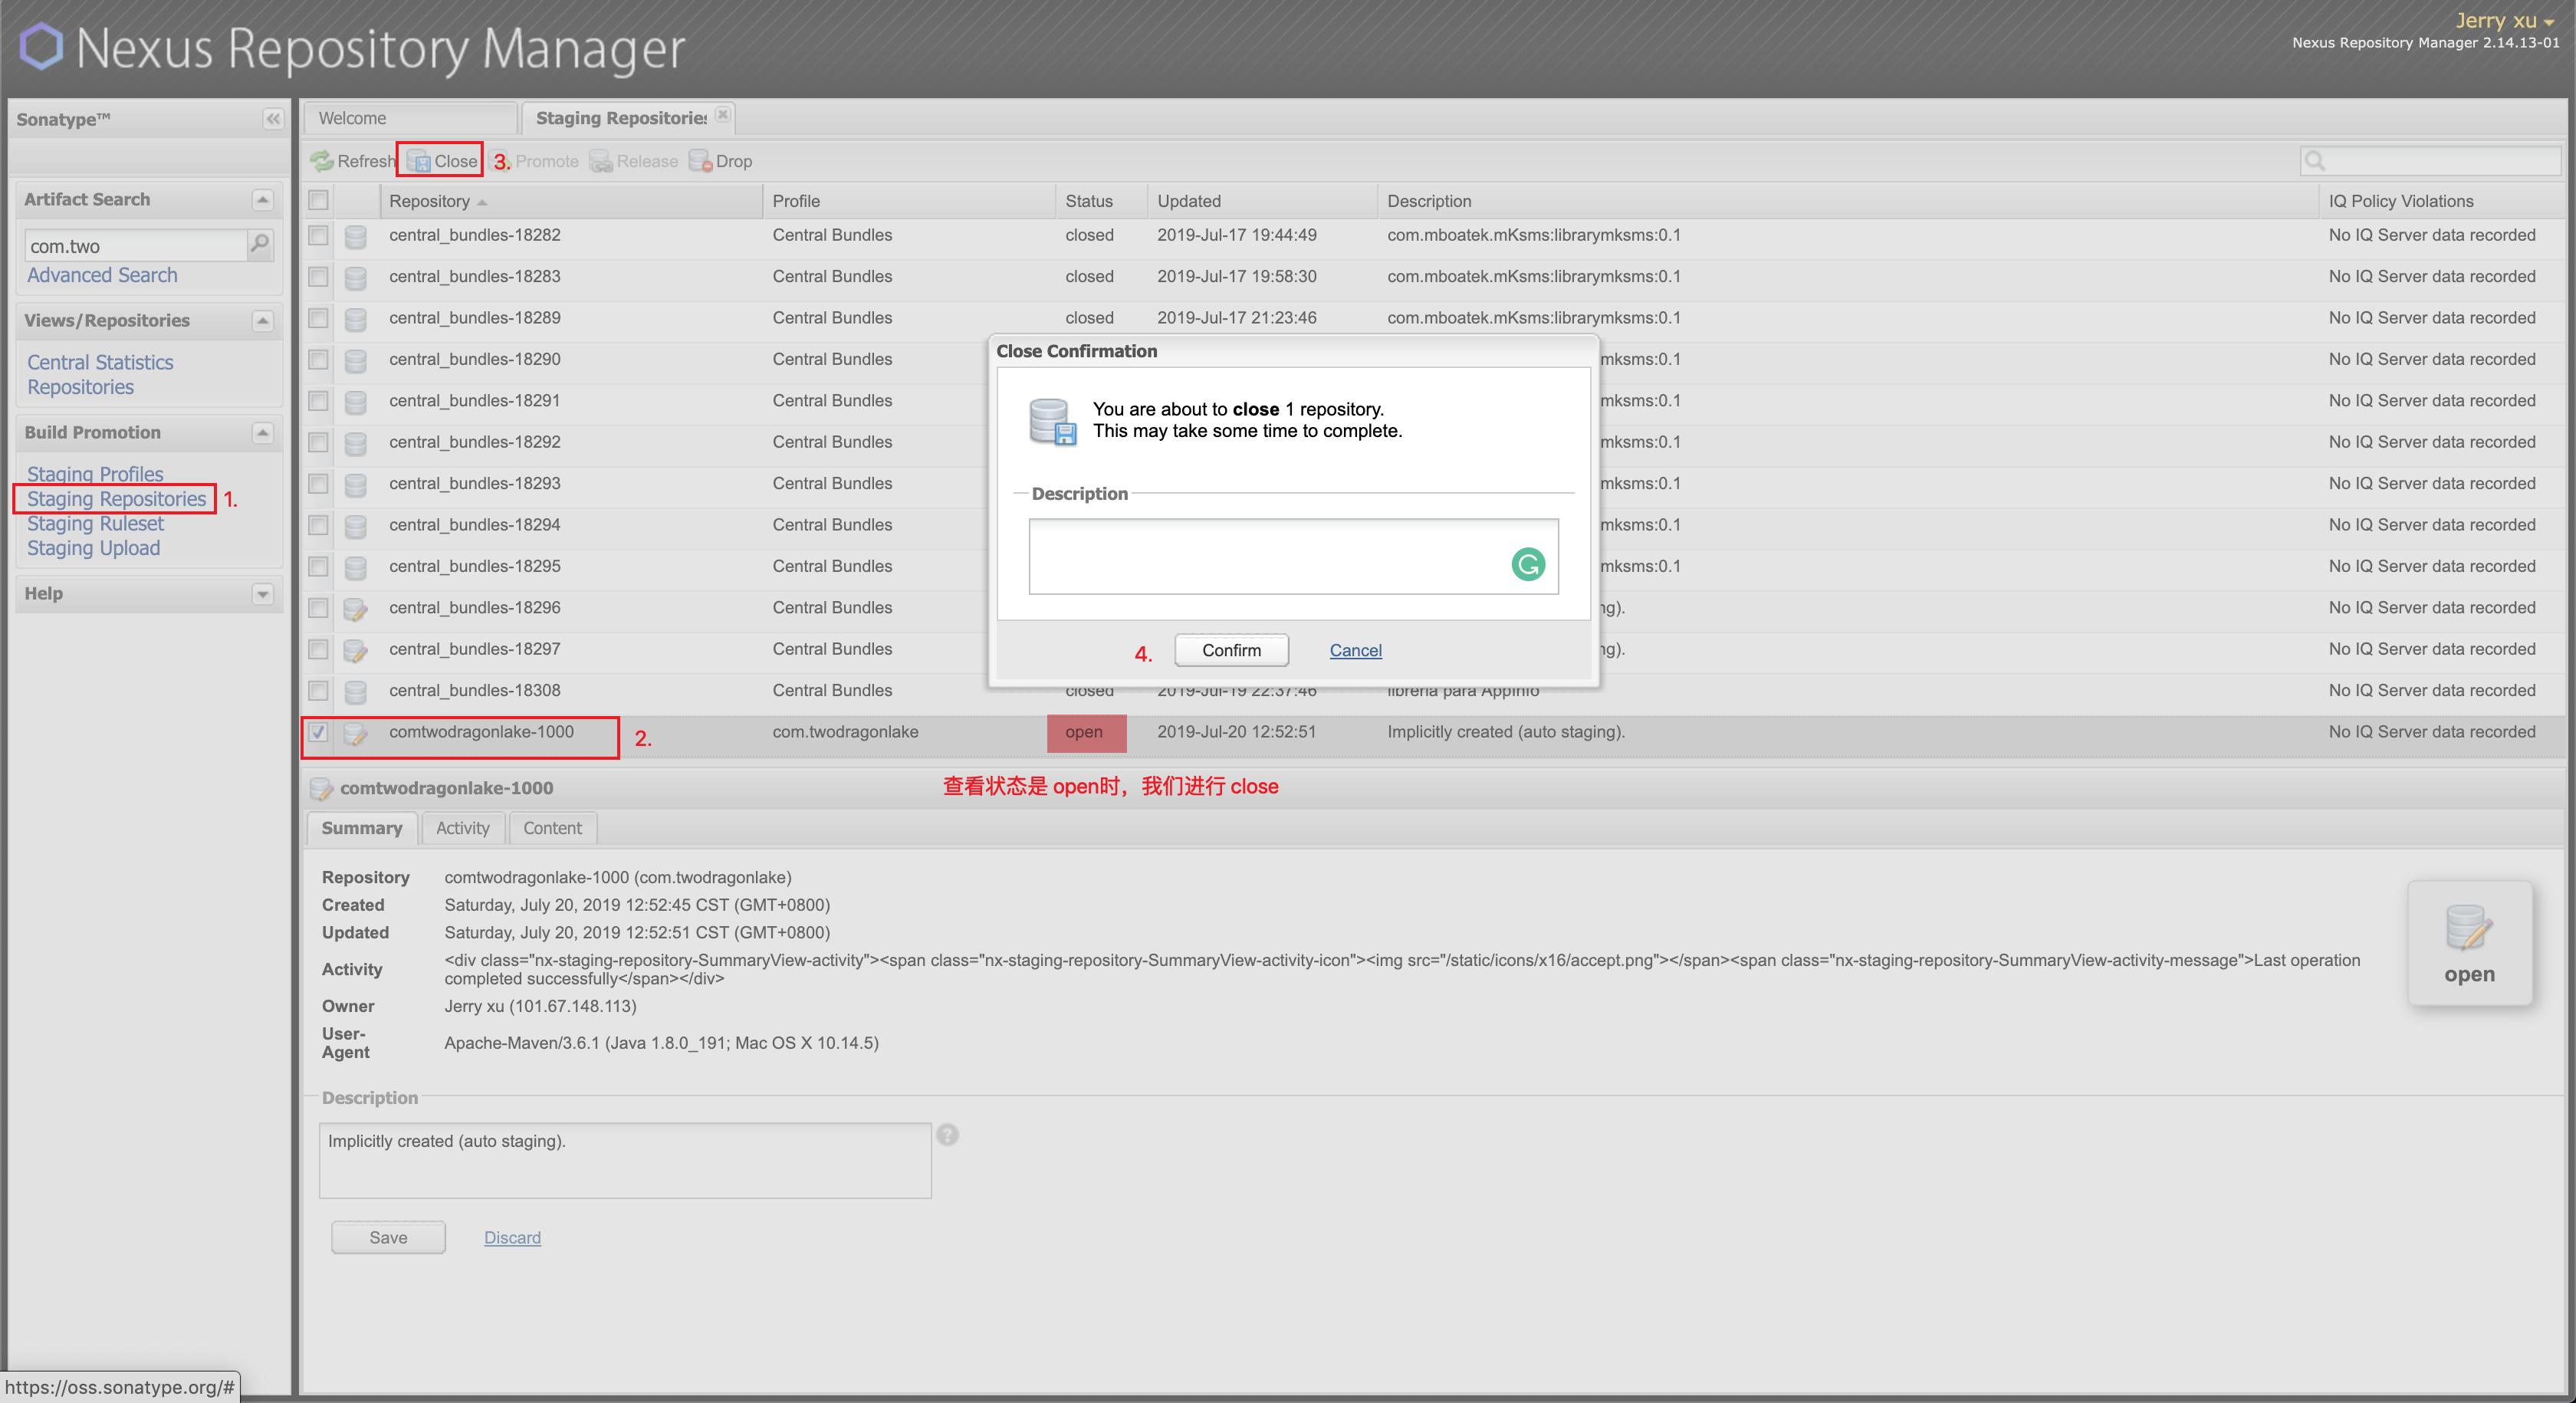This screenshot has height=1403, width=2576.
Task: Click open repository icon for central_bundles-18296
Action: 355,609
